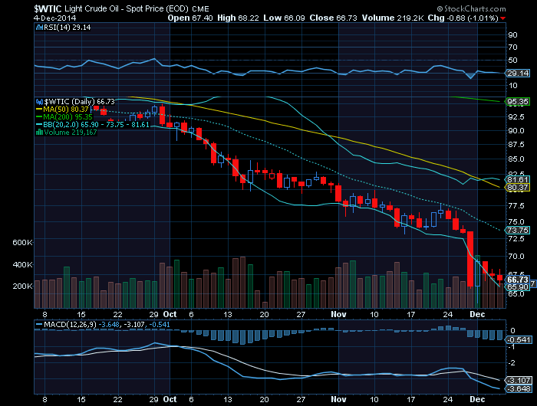Click the 400K volume axis label
The width and height of the screenshot is (537, 406).
pos(22,265)
